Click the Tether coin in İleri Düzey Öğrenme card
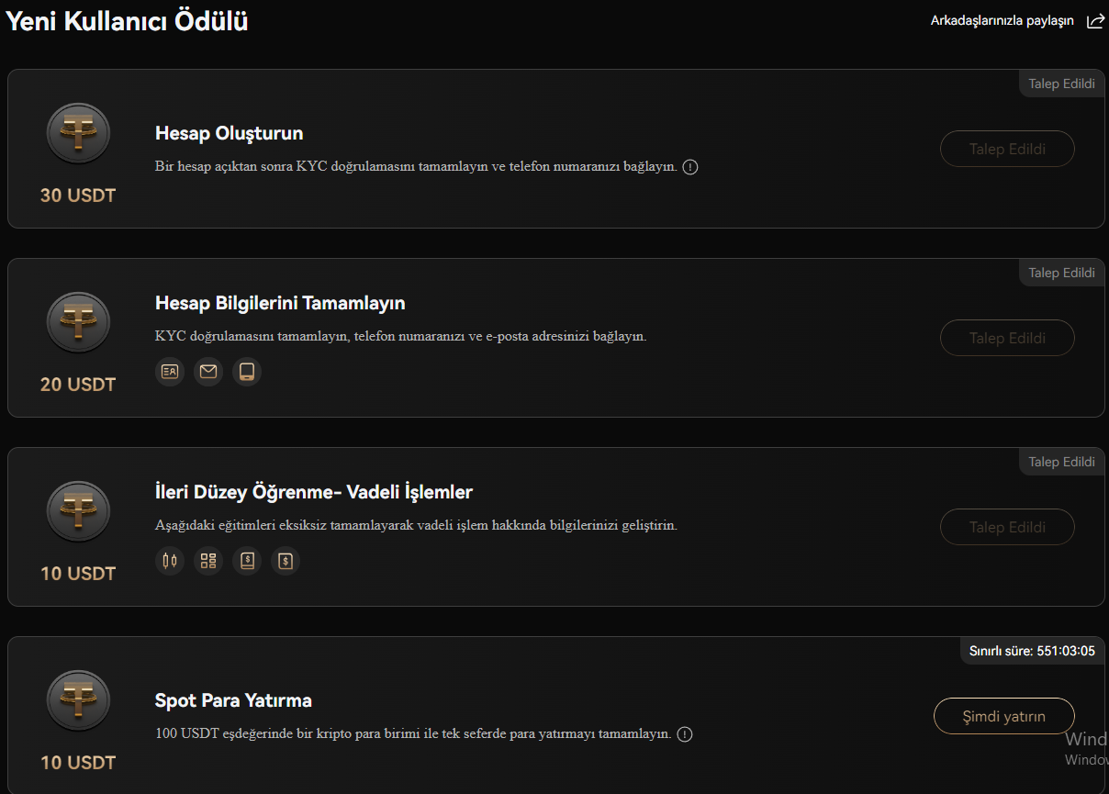 78,512
